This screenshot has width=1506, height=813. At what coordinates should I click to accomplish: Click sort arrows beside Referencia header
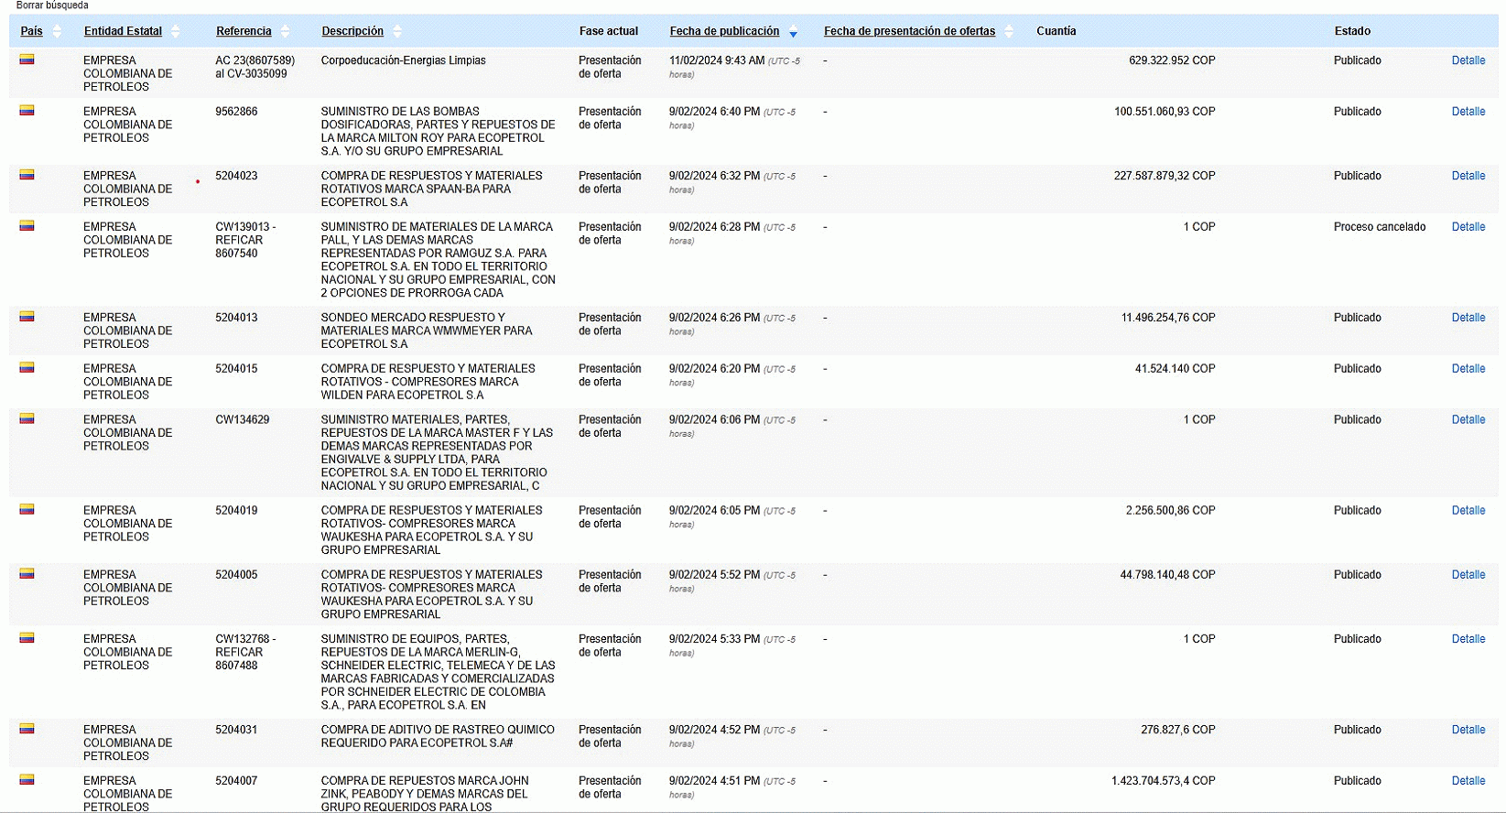(x=285, y=31)
